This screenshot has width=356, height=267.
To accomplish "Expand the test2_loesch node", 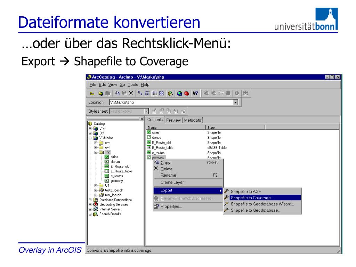I will click(96, 190).
